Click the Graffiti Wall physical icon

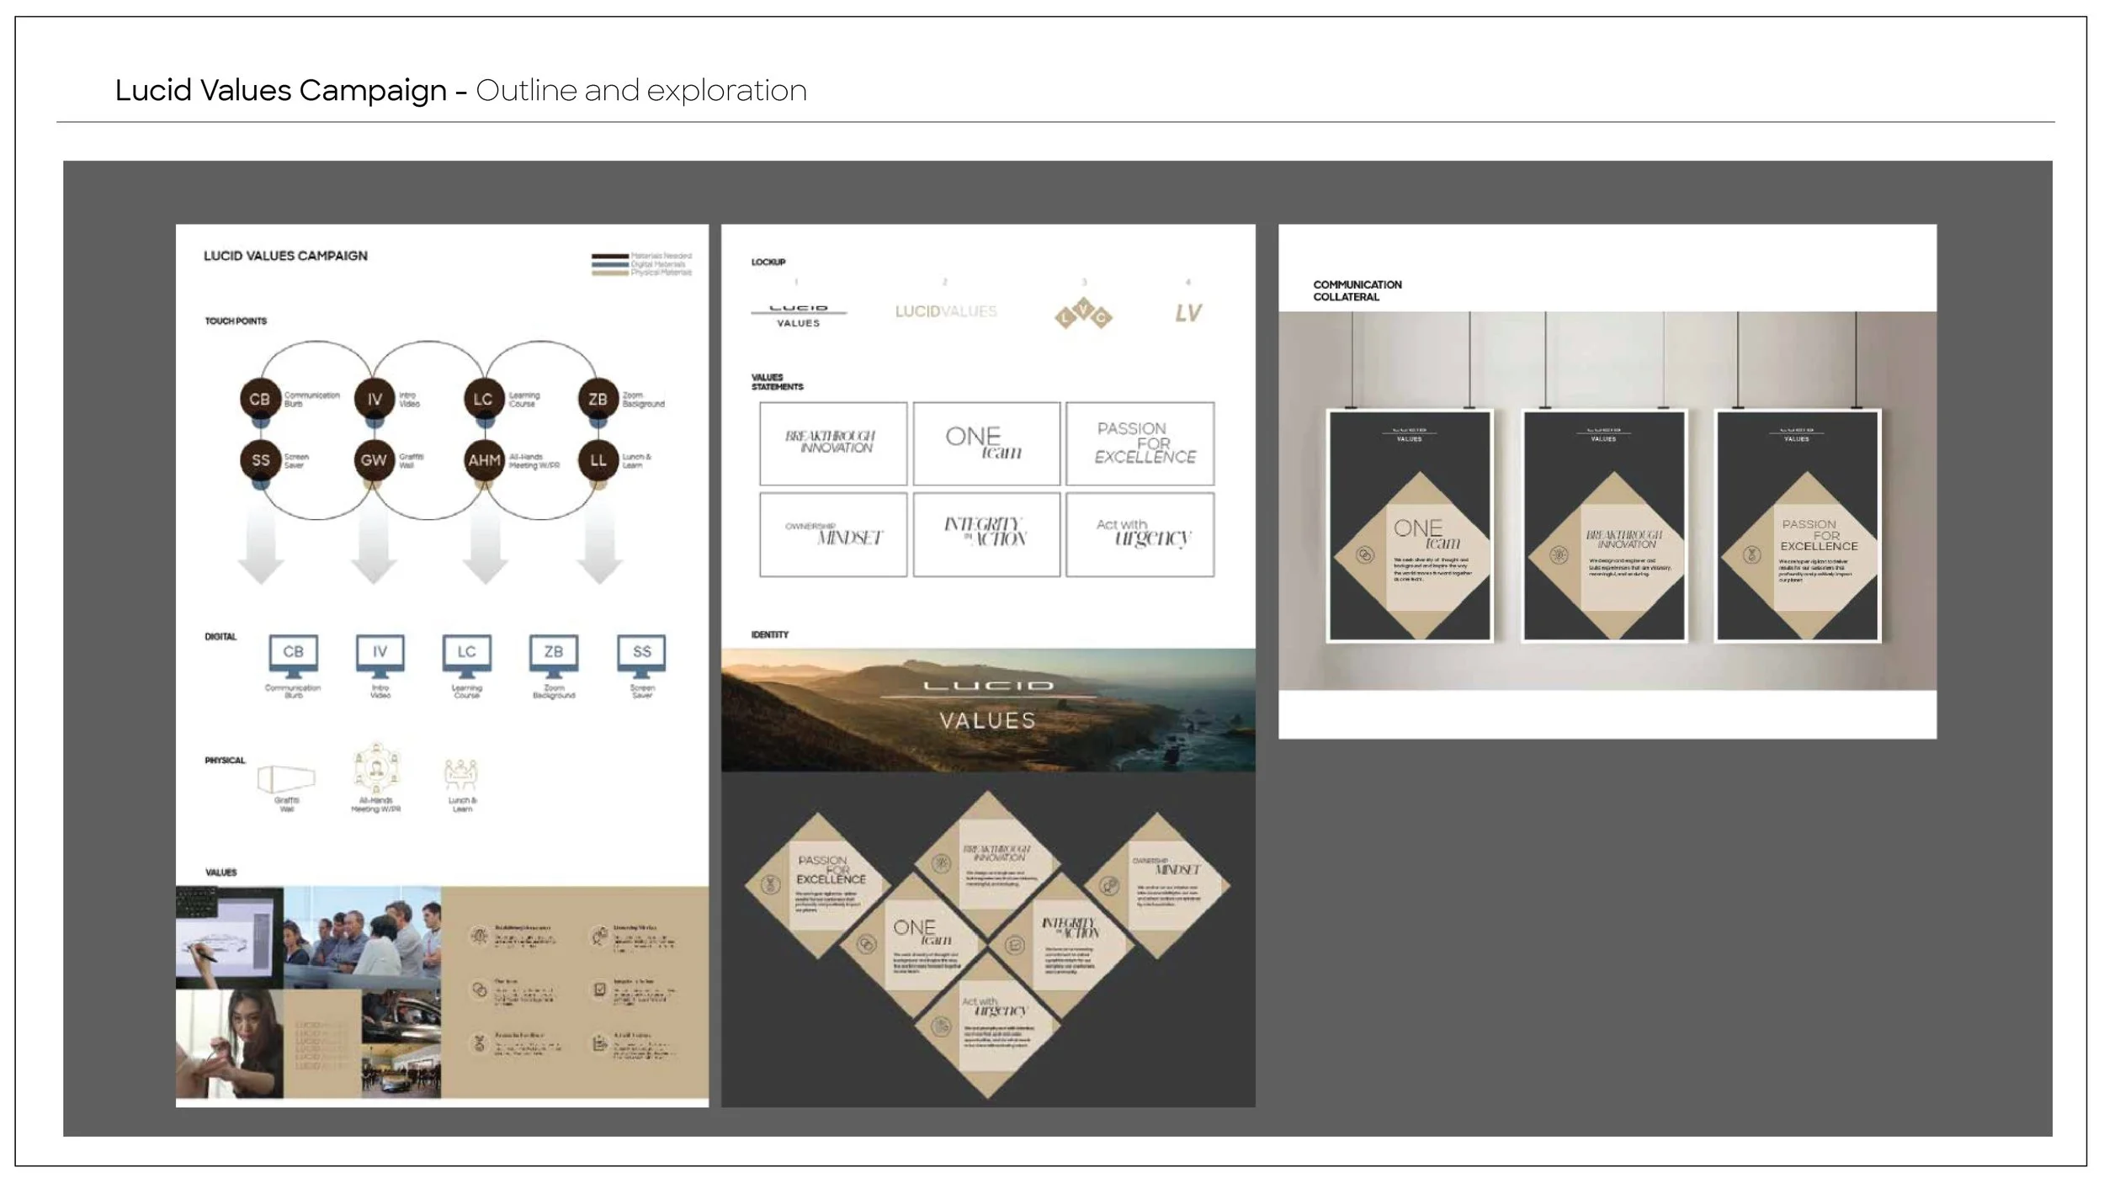point(286,778)
